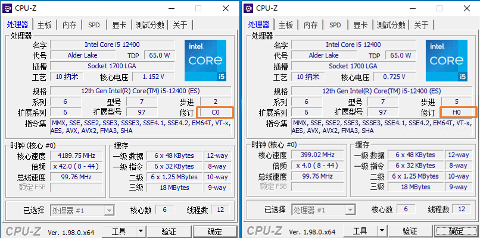Open 处理器 #1 selector in left window
The image size is (480, 238).
click(x=82, y=210)
